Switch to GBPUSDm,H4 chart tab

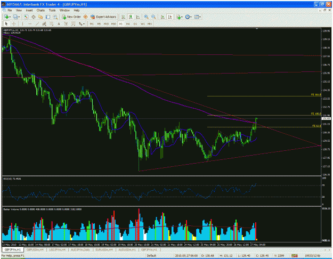coord(35,250)
